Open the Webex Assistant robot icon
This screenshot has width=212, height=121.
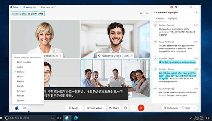(x=17, y=108)
